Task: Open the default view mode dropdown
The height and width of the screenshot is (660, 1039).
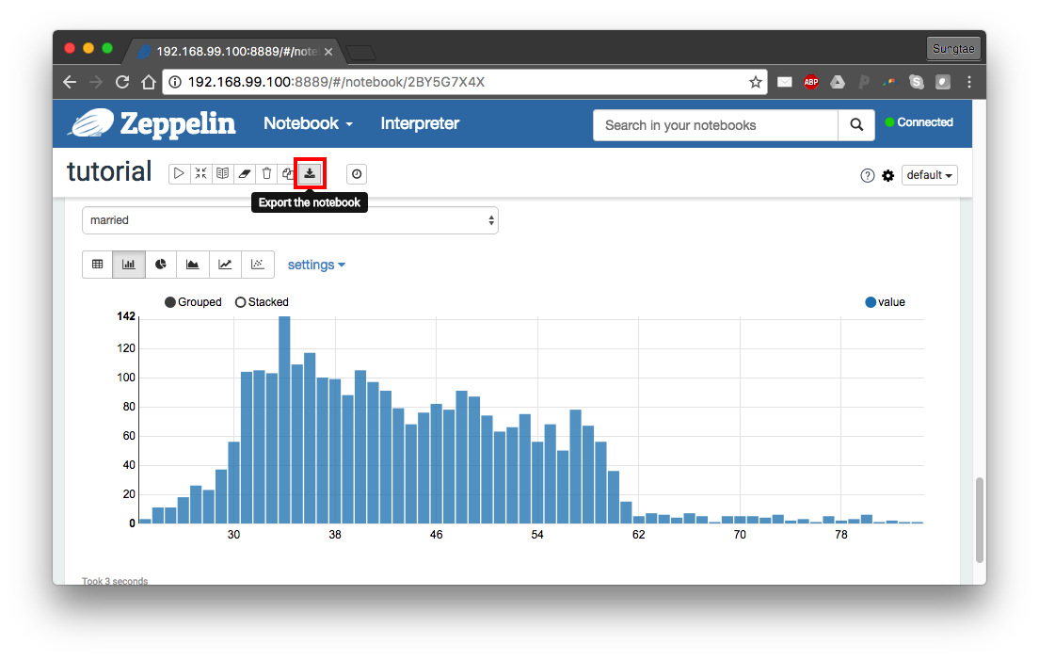Action: click(929, 175)
